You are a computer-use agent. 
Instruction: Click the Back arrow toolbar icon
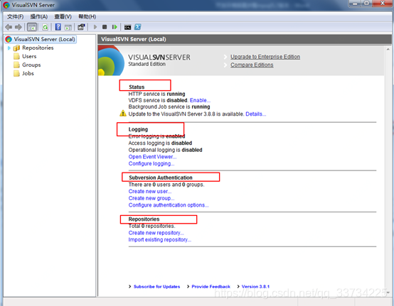click(x=9, y=27)
